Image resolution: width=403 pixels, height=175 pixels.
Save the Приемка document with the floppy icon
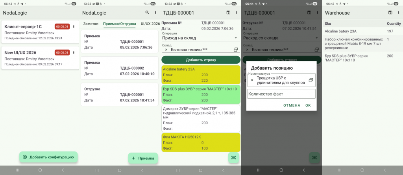[x=228, y=13]
